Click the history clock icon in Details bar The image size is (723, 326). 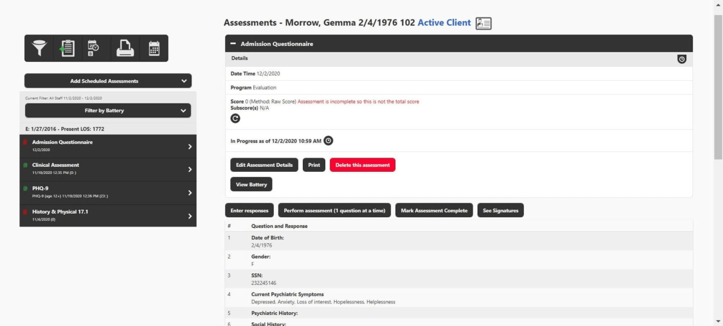pos(682,58)
